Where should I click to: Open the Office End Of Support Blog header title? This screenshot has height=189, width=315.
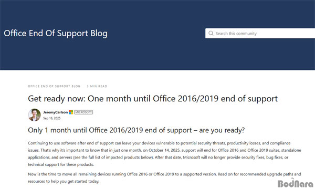pos(56,34)
